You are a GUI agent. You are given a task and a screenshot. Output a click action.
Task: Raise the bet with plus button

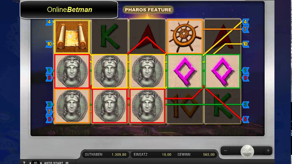268,151
